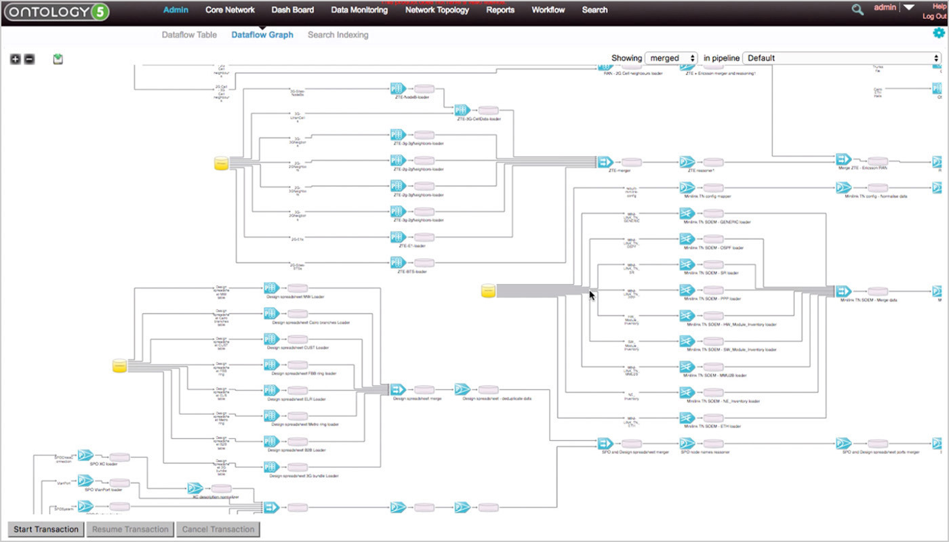Image resolution: width=949 pixels, height=542 pixels.
Task: Click the Resume Transaction button
Action: click(x=130, y=529)
